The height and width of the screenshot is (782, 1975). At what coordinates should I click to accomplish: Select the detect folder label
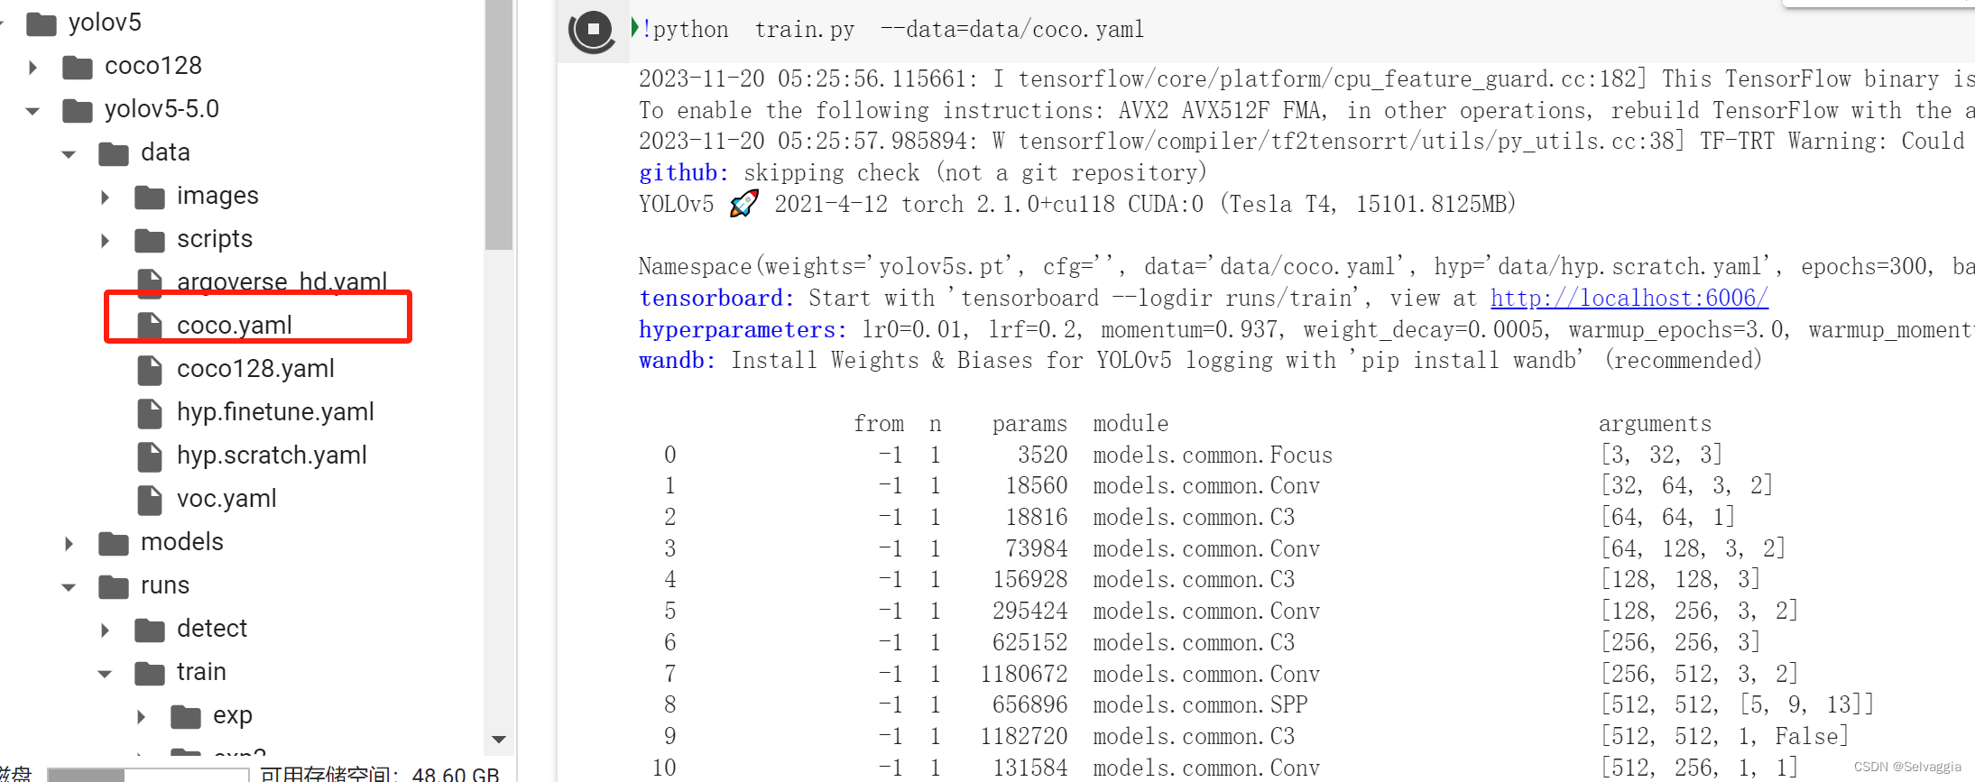coord(212,628)
